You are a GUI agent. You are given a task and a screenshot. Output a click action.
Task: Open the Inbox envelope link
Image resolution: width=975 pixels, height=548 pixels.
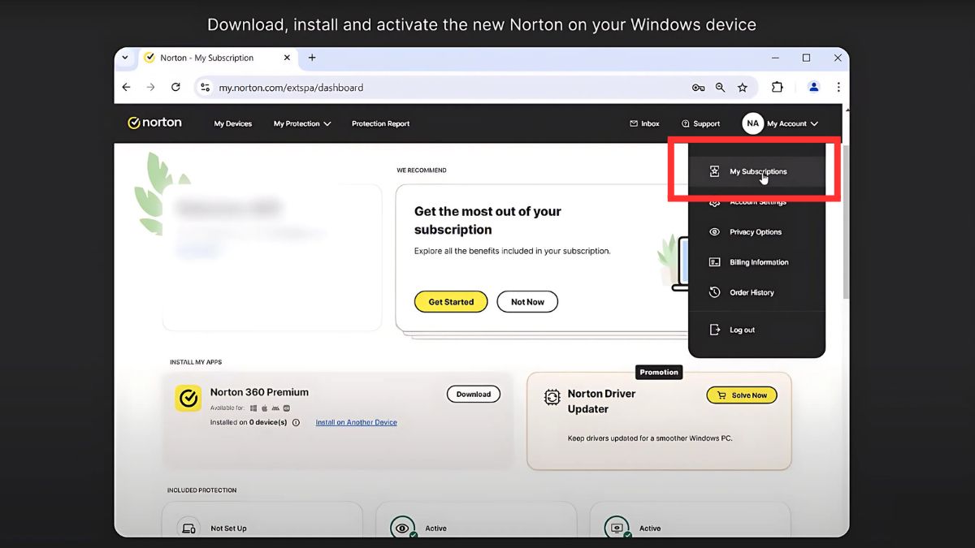(x=644, y=123)
